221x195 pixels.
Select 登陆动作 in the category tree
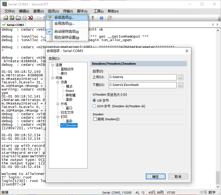(67, 69)
